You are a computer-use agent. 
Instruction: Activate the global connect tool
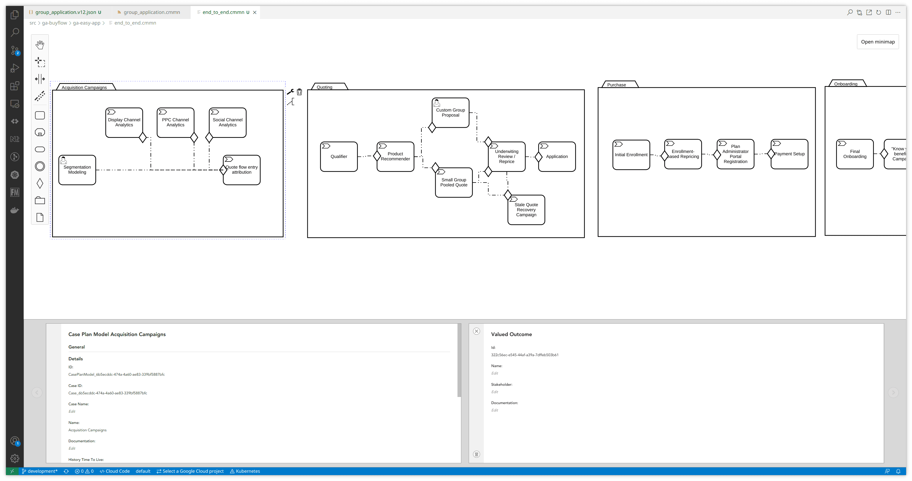point(40,96)
